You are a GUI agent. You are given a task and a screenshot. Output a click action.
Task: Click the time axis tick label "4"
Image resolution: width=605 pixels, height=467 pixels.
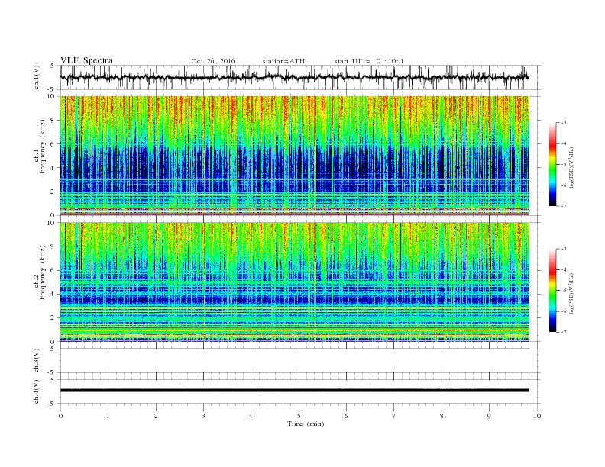click(251, 416)
